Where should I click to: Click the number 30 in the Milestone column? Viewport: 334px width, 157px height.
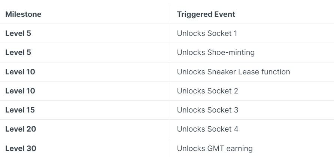[31, 148]
